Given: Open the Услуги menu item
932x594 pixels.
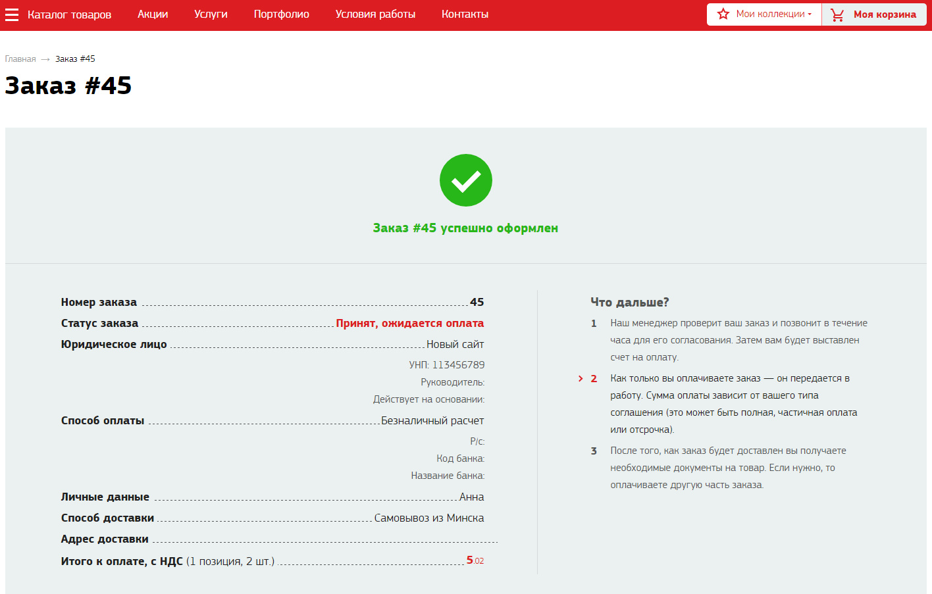Looking at the screenshot, I should pyautogui.click(x=211, y=14).
